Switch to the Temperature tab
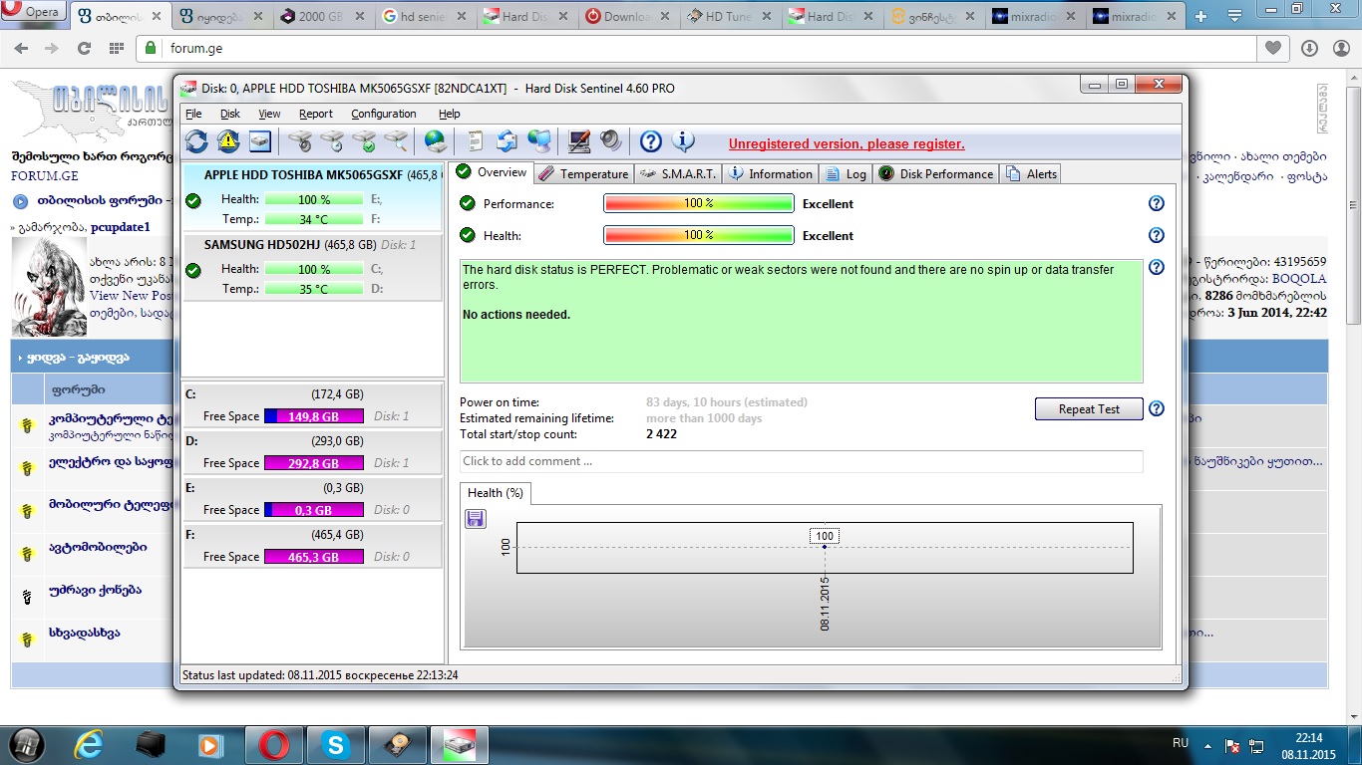 (583, 173)
